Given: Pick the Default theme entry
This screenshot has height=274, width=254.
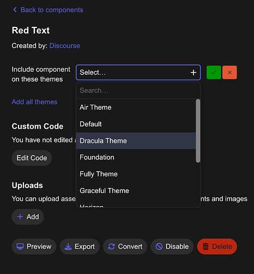Looking at the screenshot, I should [136, 124].
